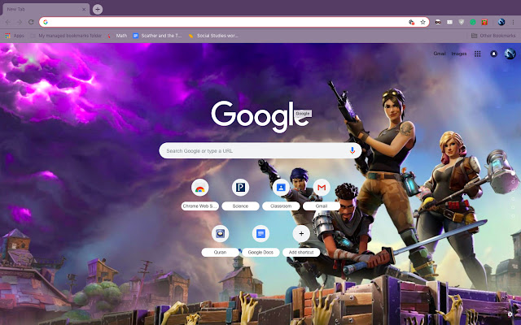Open the grey shield extension icon
521x325 pixels.
(462, 22)
